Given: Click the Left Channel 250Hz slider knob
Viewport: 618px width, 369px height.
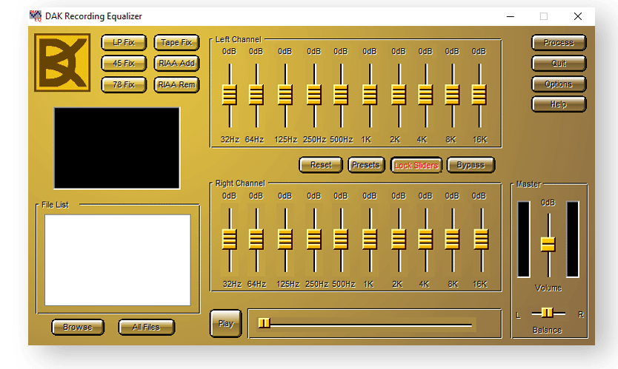Looking at the screenshot, I should click(314, 95).
